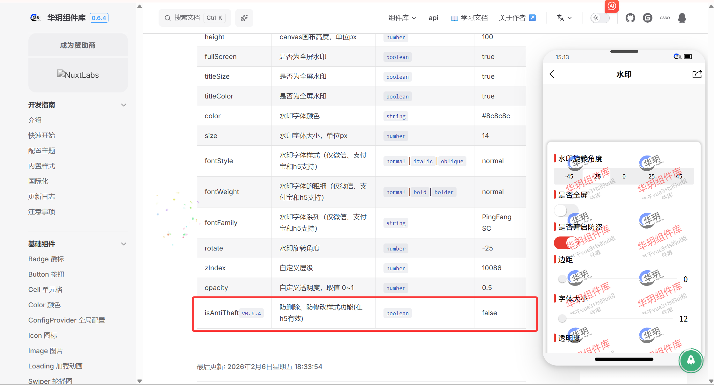
Task: Open the CSDN link icon
Action: 665,18
